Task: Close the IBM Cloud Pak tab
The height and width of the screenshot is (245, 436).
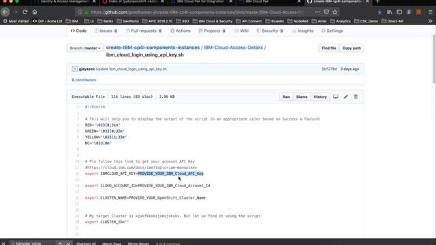Action: tap(299, 1)
